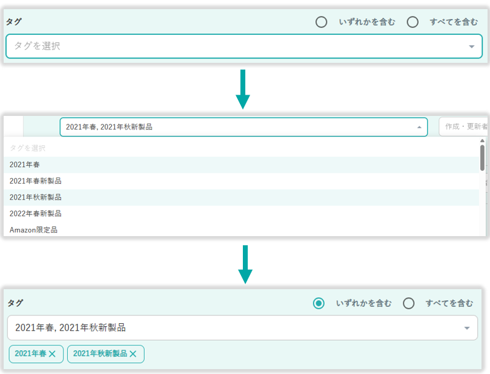The width and height of the screenshot is (490, 374).
Task: Click scrollbar up arrow in tag list
Action: pyautogui.click(x=482, y=140)
